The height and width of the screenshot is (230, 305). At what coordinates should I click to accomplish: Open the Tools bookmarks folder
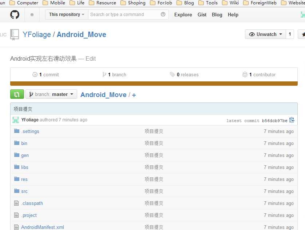208,3
